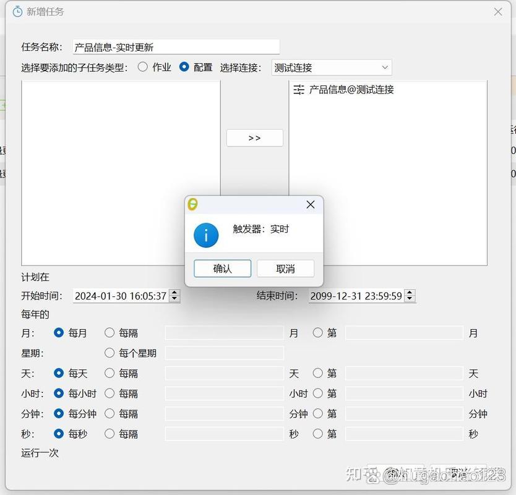Click the blue info icon in the popup dialog
This screenshot has height=495, width=516.
206,236
